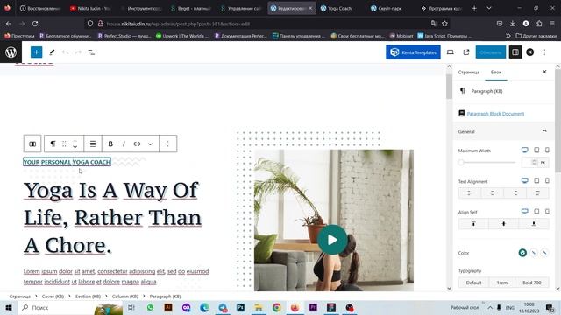Viewport: 561px width, 315px height.
Task: Change Maximum Width PX unit
Action: tap(543, 162)
